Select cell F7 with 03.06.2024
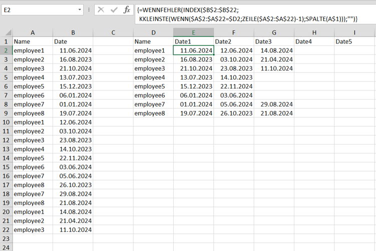Image resolution: width=376 pixels, height=251 pixels. click(x=234, y=95)
